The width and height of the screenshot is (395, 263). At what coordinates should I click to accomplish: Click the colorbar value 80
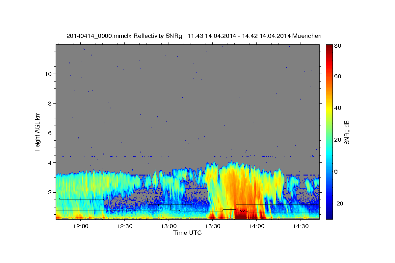point(338,46)
